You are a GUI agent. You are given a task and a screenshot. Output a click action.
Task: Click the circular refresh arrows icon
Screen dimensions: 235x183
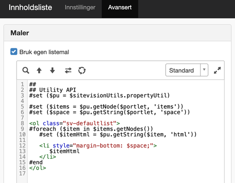coord(82,70)
